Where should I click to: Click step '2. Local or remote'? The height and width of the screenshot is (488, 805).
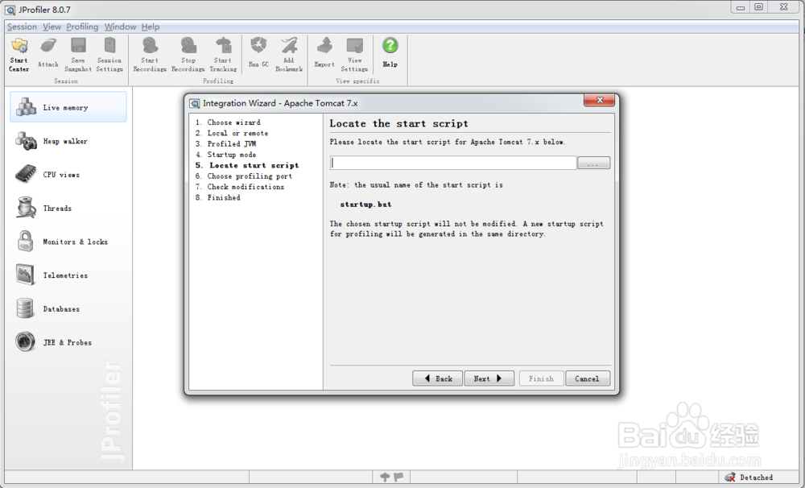232,133
